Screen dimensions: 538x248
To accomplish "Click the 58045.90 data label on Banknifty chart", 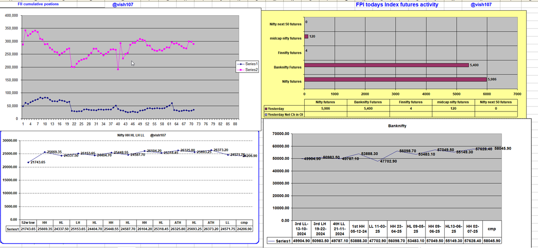I will point(503,148).
